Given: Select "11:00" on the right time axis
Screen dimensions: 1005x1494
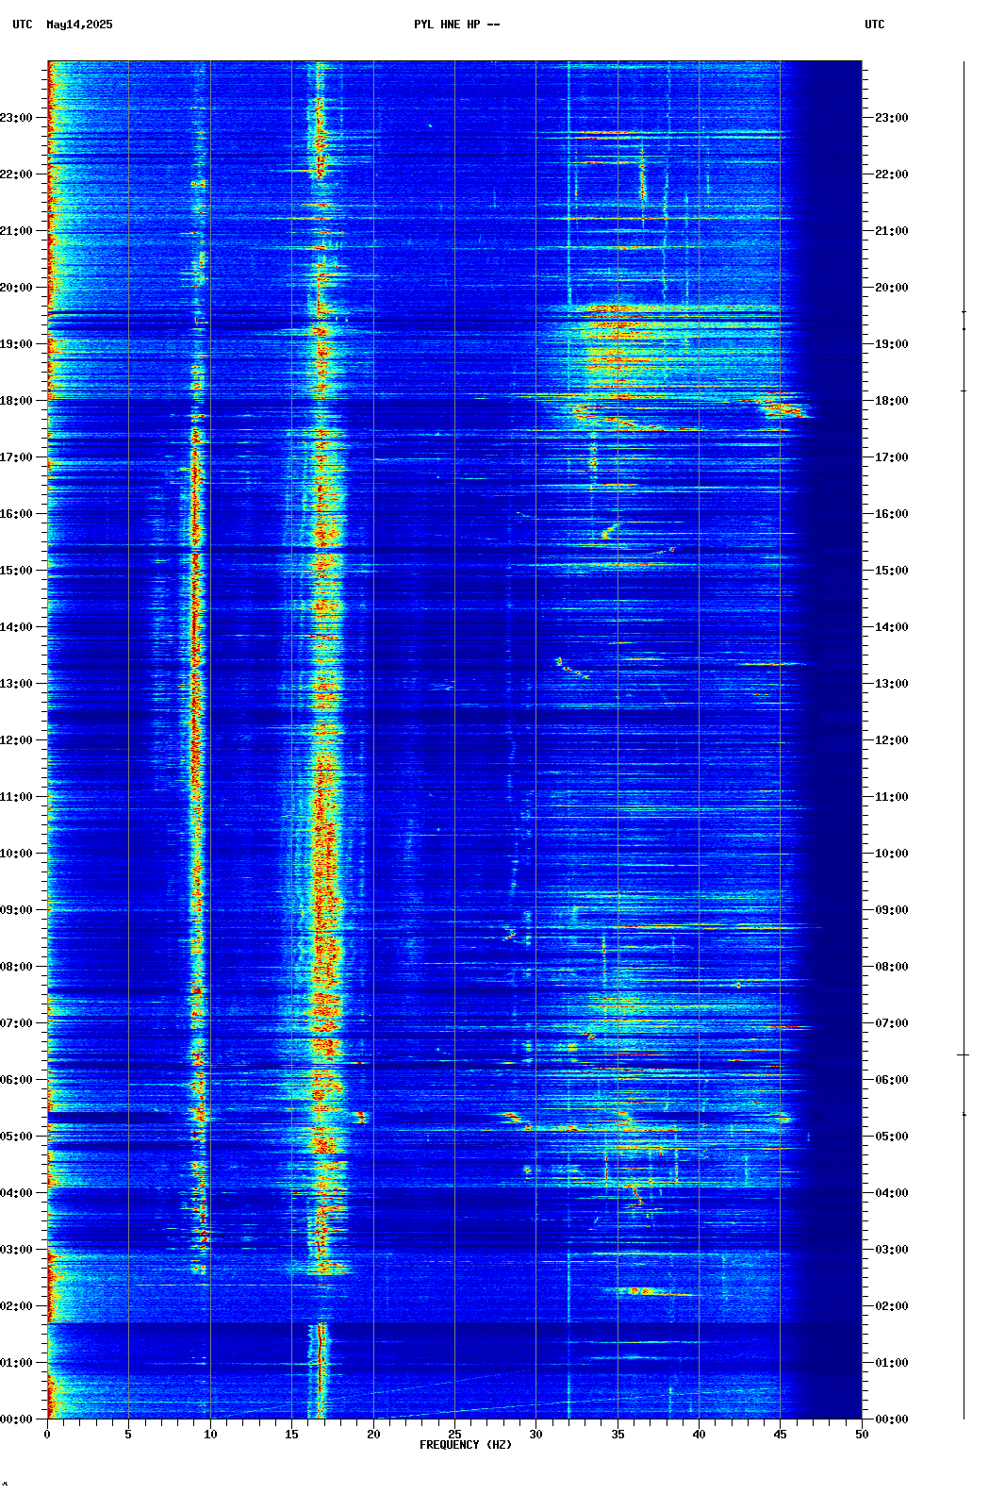Looking at the screenshot, I should click(892, 797).
